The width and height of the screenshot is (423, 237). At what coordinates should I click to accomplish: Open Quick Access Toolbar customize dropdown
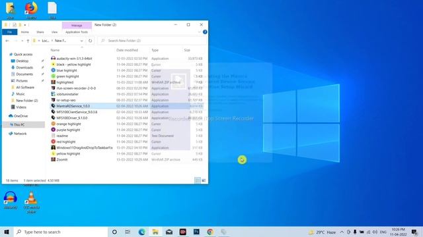point(25,25)
